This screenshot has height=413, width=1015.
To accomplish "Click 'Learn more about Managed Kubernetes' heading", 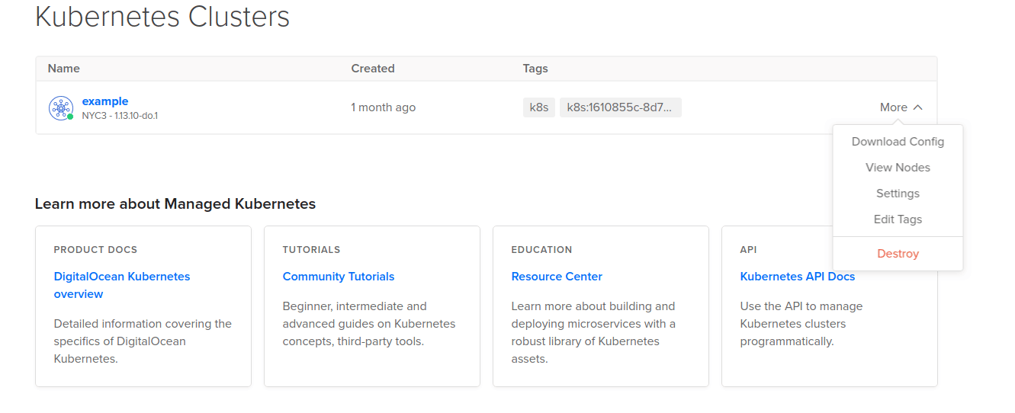I will [175, 204].
